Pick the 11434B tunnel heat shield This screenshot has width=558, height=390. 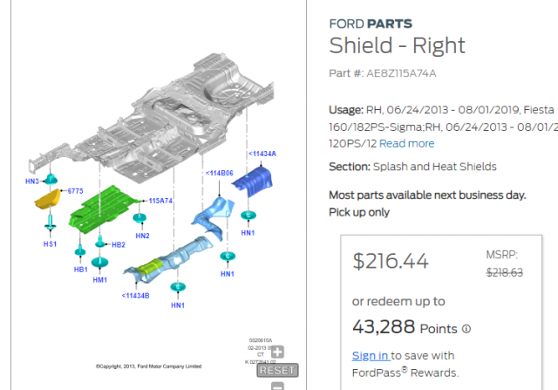click(x=168, y=261)
